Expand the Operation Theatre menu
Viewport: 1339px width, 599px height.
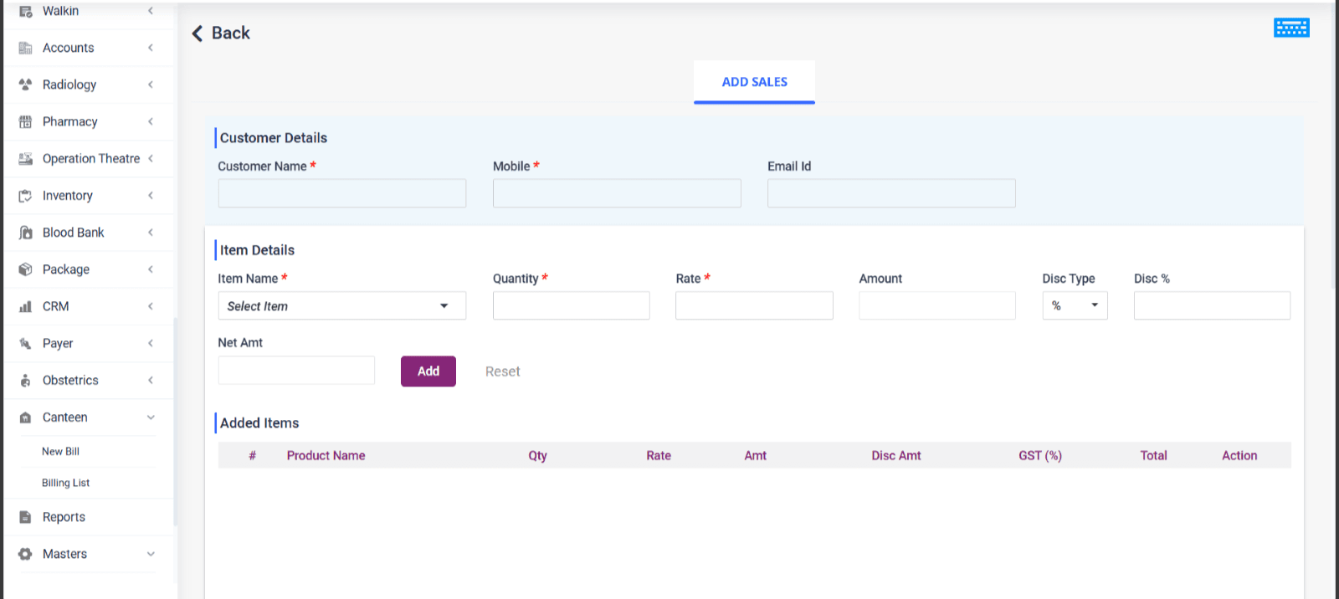pos(90,159)
